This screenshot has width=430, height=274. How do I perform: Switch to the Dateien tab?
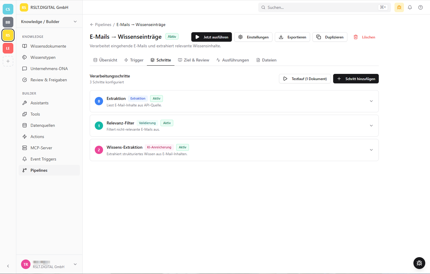[x=267, y=60]
